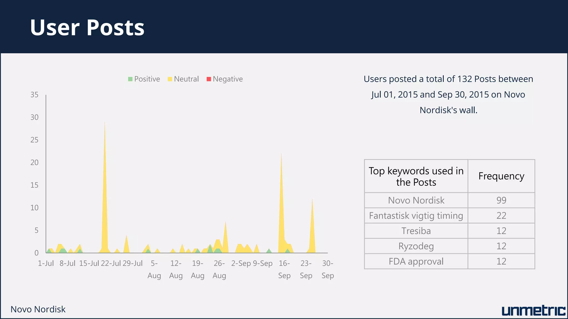Click the '30' y-axis value
The image size is (568, 319).
click(34, 117)
